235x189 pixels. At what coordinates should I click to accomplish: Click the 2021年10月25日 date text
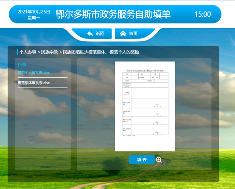pos(34,12)
